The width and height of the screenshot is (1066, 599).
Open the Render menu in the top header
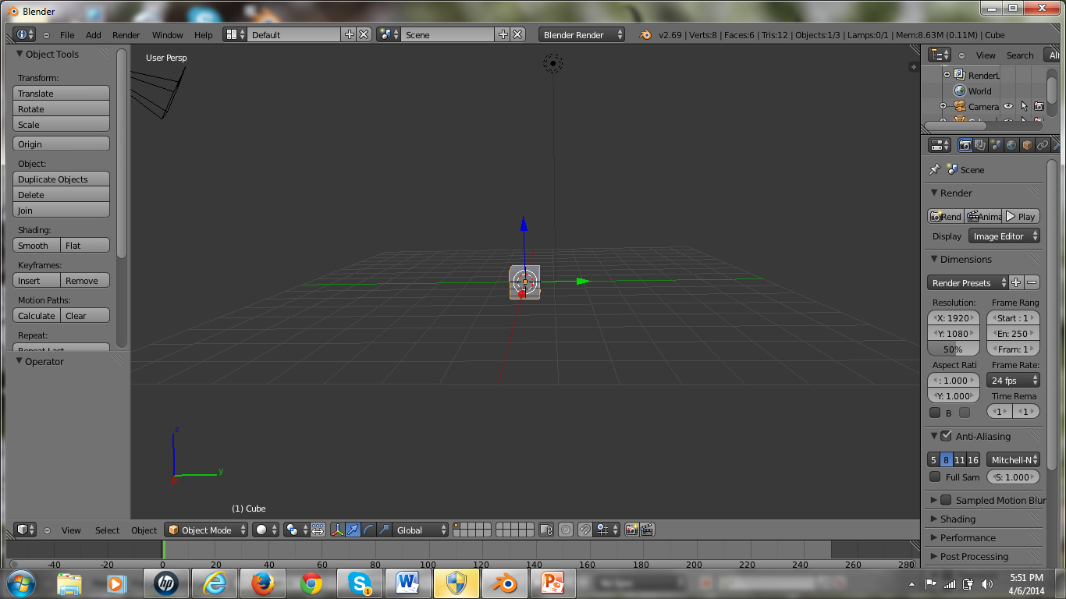pyautogui.click(x=126, y=34)
